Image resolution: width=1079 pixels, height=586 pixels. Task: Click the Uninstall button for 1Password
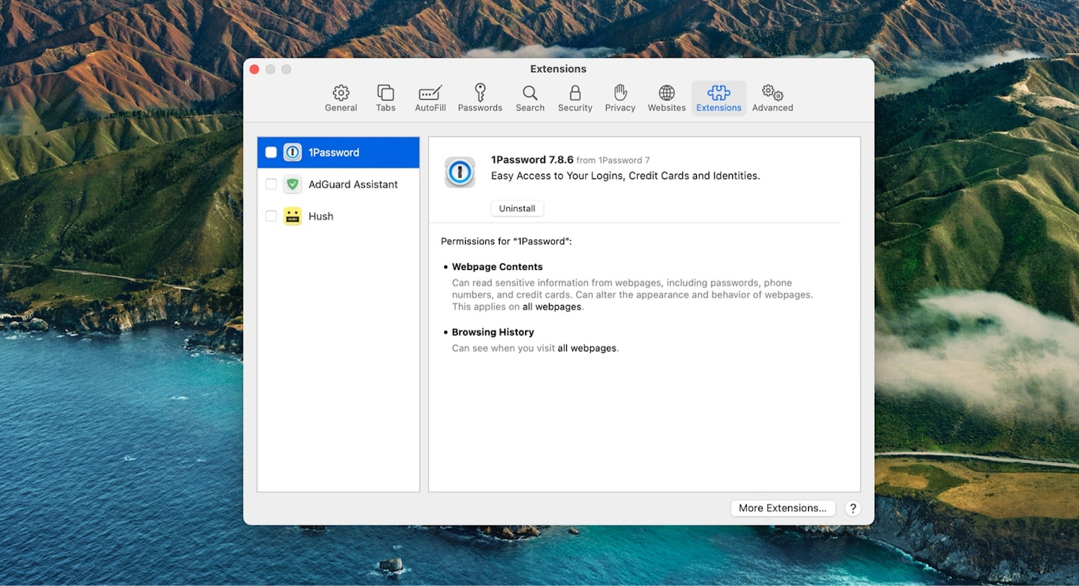click(x=517, y=209)
